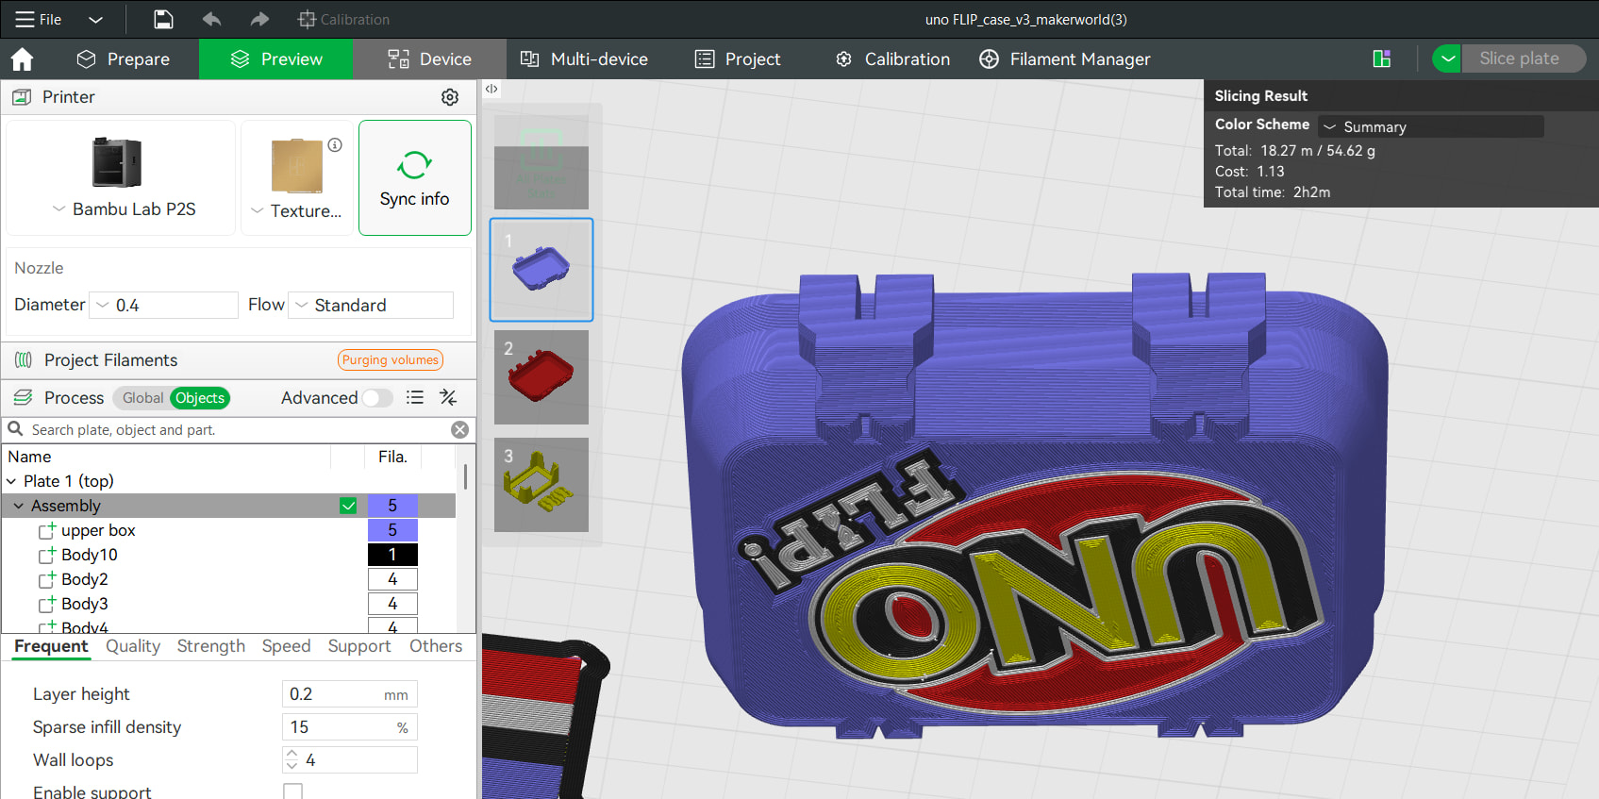Open the Color Scheme Summary dropdown
Viewport: 1599px width, 799px height.
click(x=1431, y=126)
